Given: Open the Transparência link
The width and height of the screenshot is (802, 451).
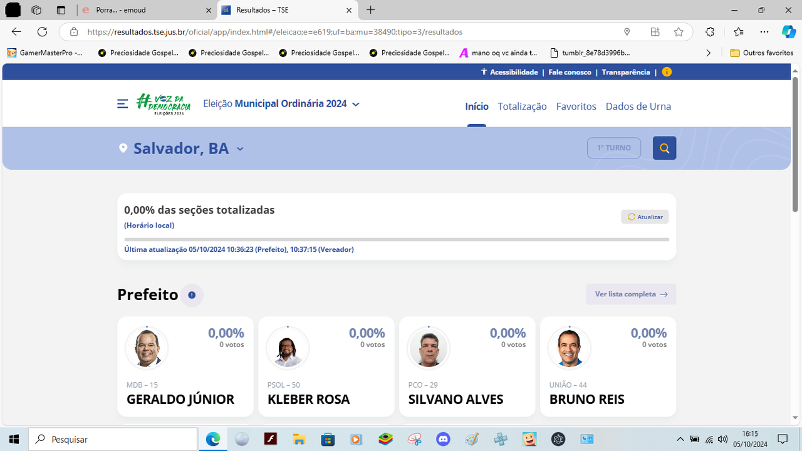Looking at the screenshot, I should 626,72.
